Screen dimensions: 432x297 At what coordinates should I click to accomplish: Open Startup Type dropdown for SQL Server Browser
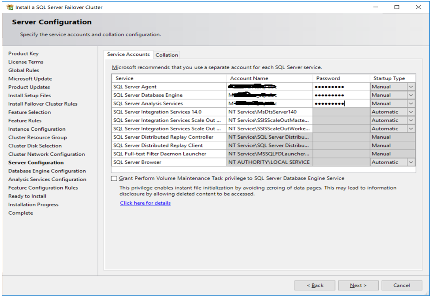(x=411, y=162)
